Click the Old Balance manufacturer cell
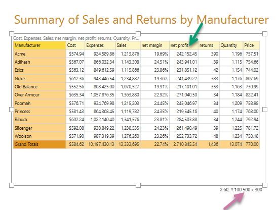Viewport: 279px width, 210px height. click(39, 87)
